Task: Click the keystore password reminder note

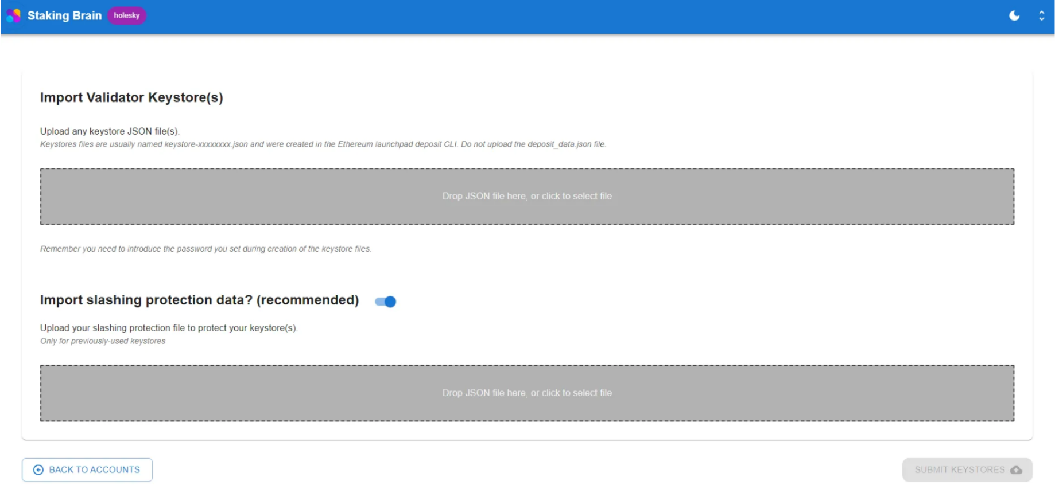Action: 205,249
